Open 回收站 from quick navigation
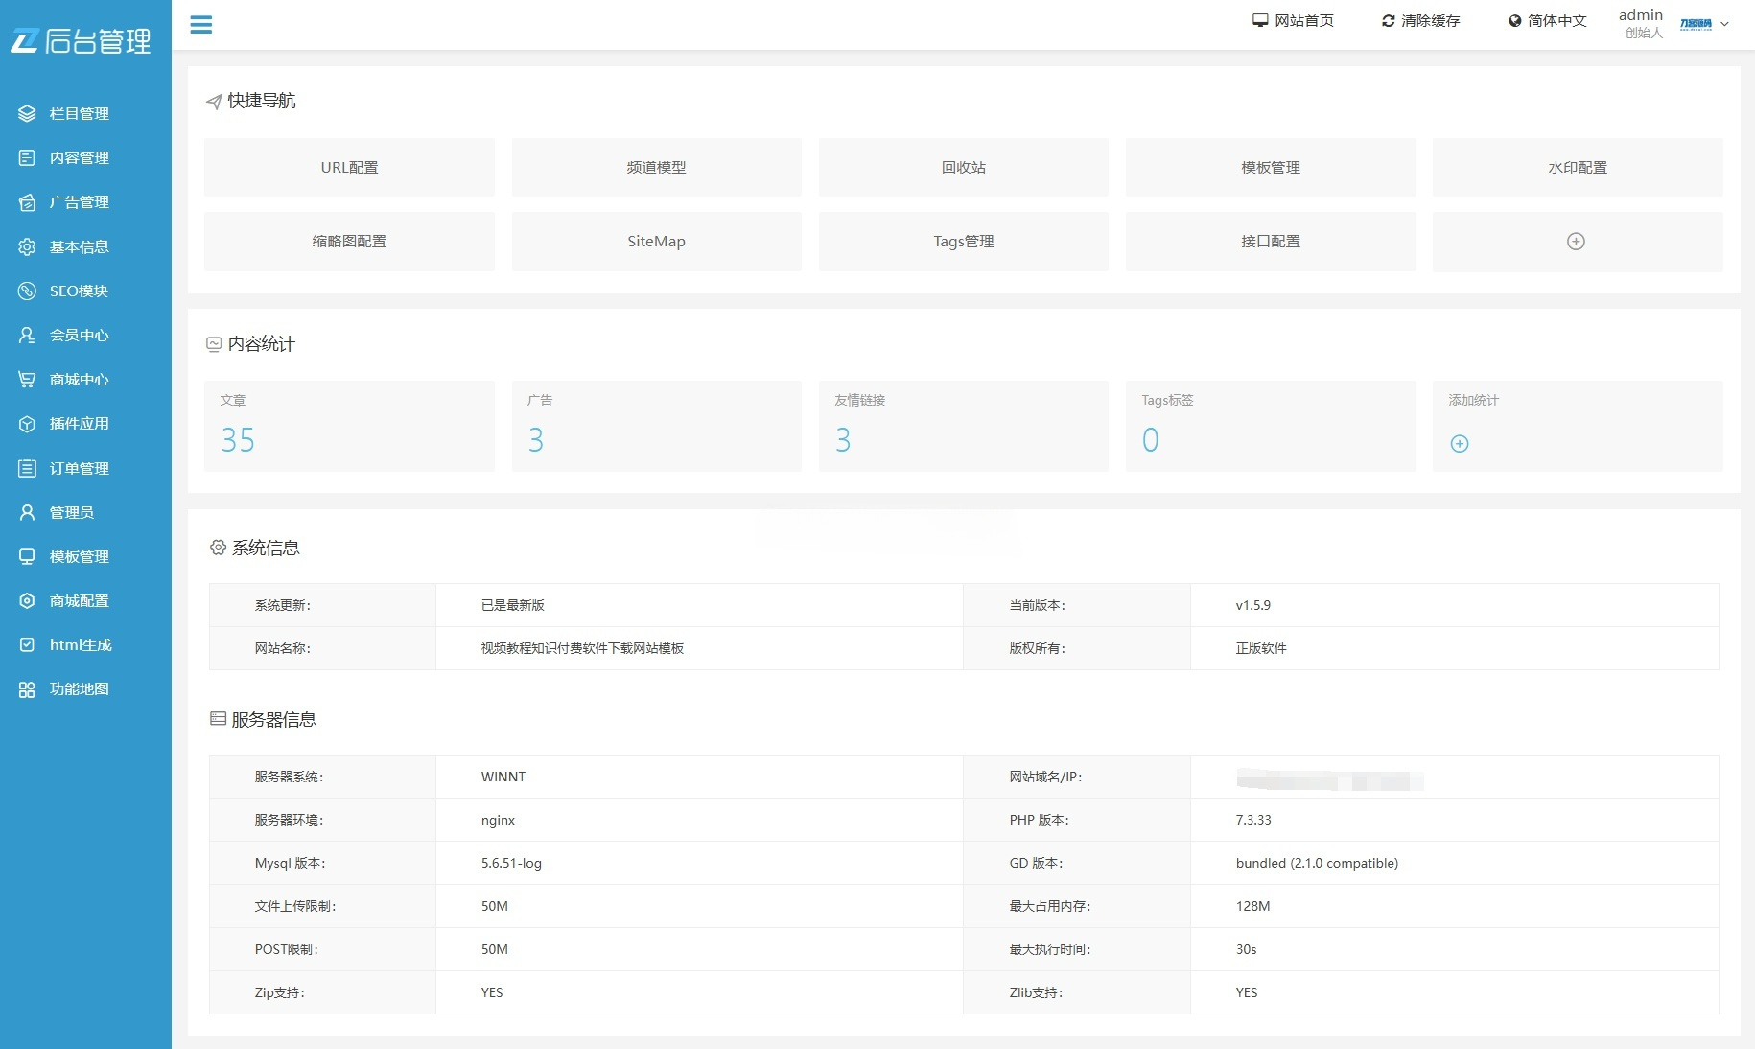Viewport: 1755px width, 1049px height. (963, 167)
